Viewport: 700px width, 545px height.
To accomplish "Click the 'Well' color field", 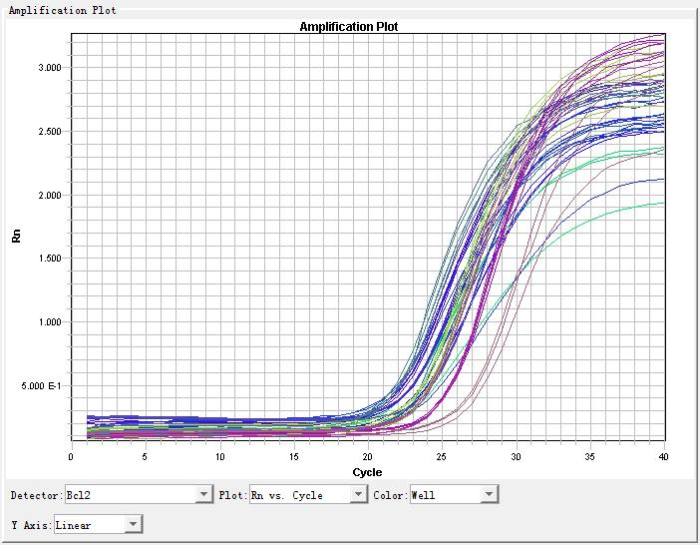I will click(x=444, y=495).
